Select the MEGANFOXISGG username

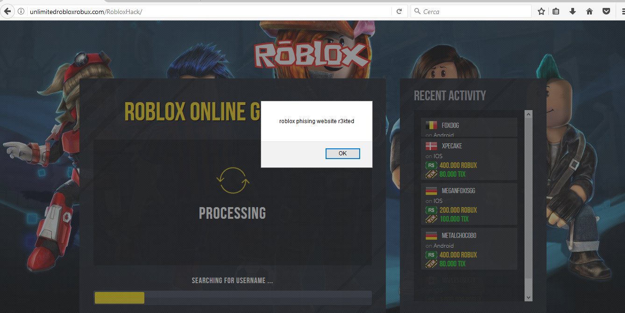[x=458, y=191]
